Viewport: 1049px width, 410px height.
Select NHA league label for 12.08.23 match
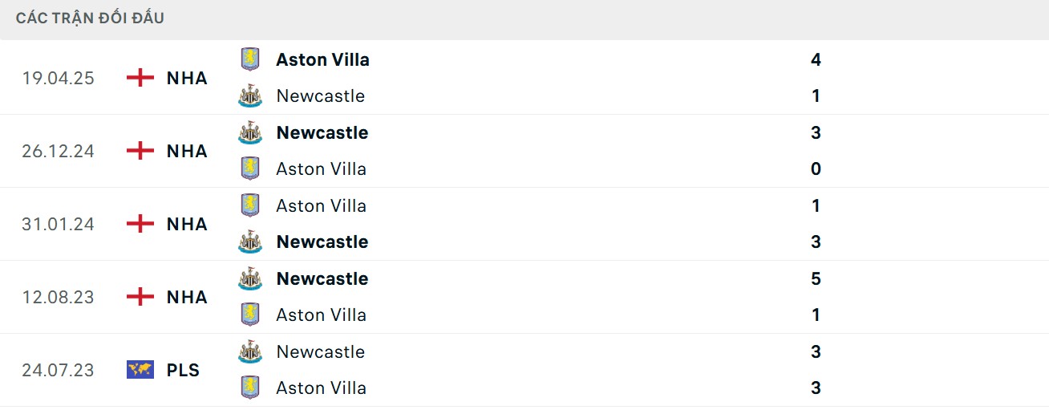(x=187, y=297)
